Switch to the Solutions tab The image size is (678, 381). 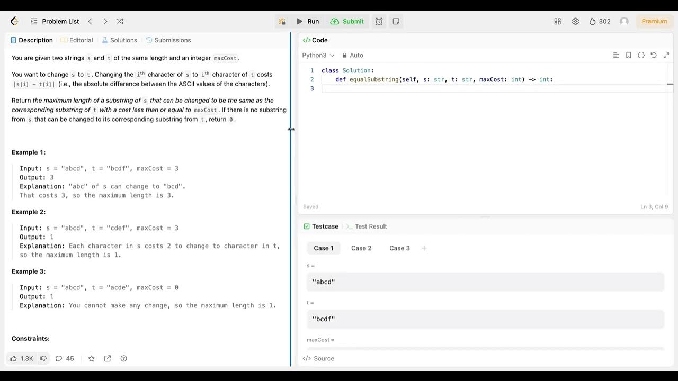[x=119, y=40]
